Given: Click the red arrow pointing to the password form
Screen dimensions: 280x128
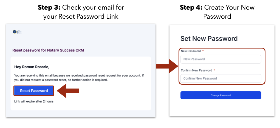Looking at the screenshot, I should point(167,66).
